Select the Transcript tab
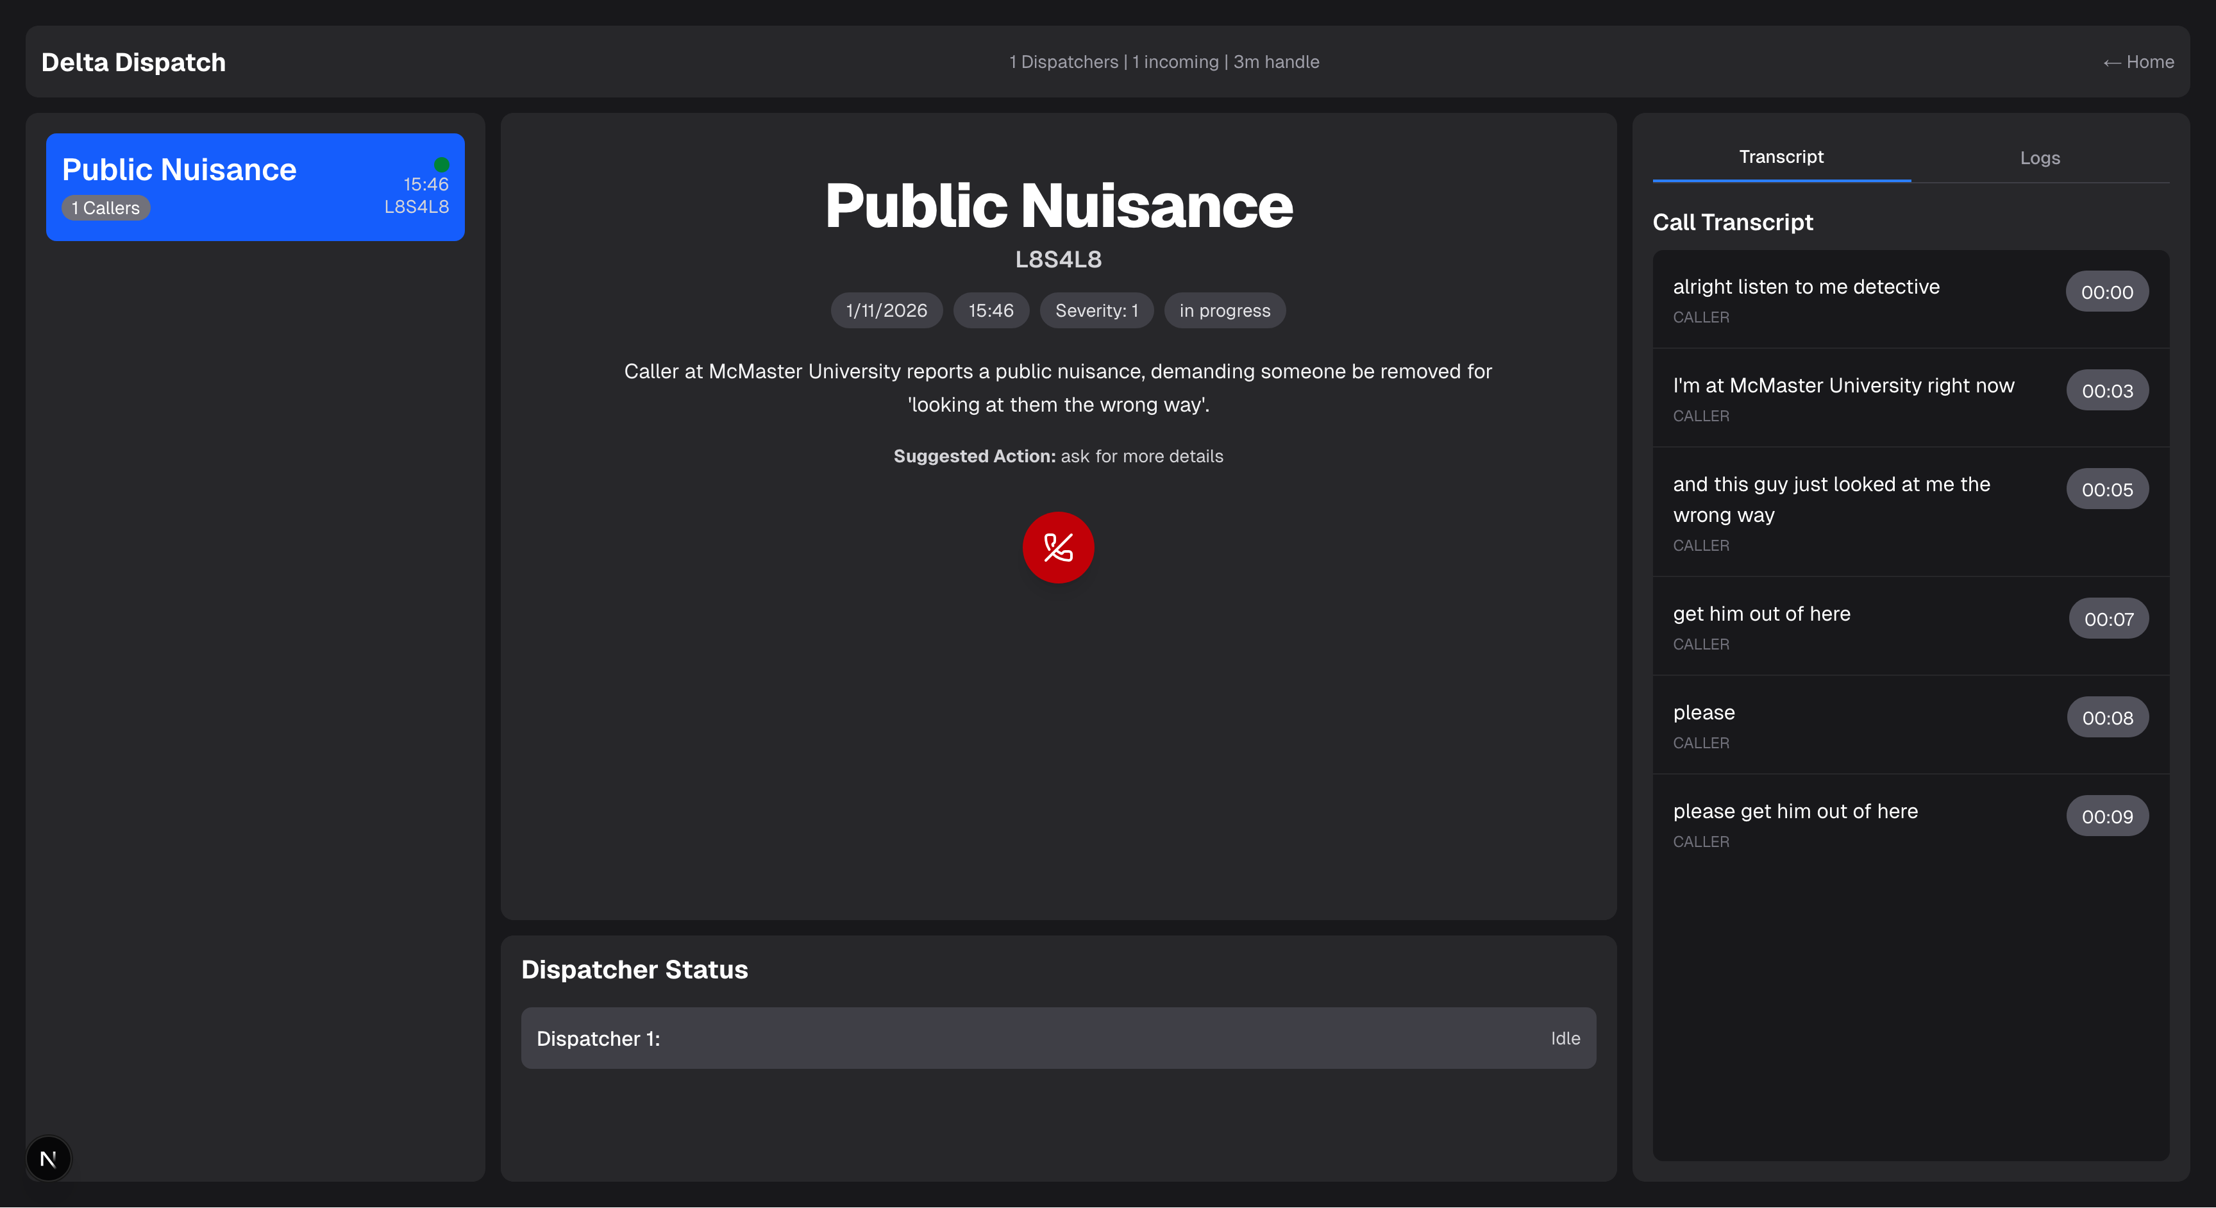Image resolution: width=2216 pixels, height=1208 pixels. click(x=1781, y=156)
